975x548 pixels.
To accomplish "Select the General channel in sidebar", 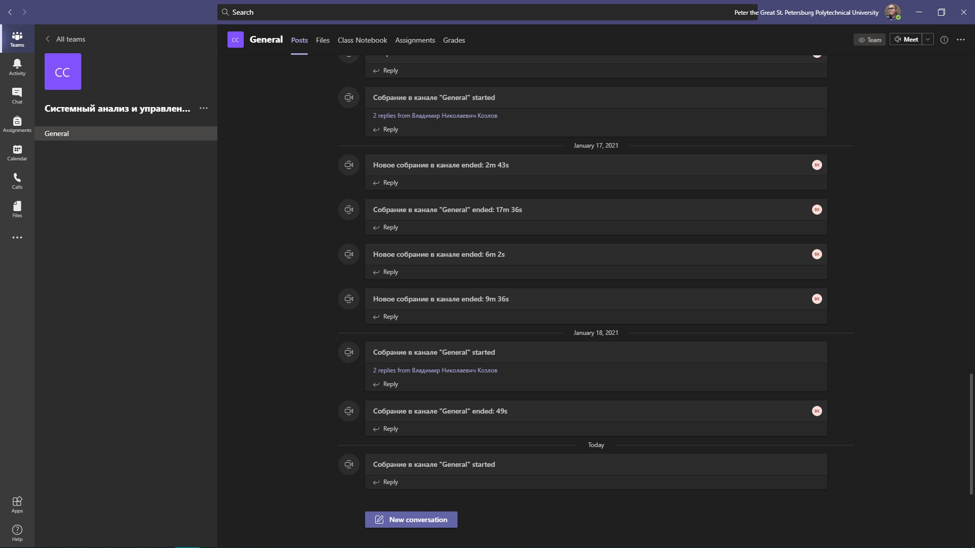I will (126, 133).
